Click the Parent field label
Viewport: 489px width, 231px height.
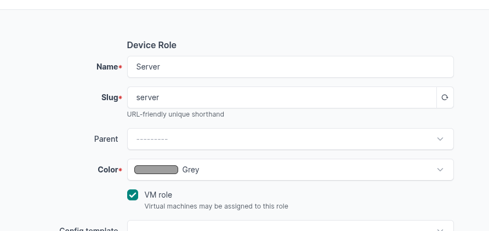click(x=106, y=139)
